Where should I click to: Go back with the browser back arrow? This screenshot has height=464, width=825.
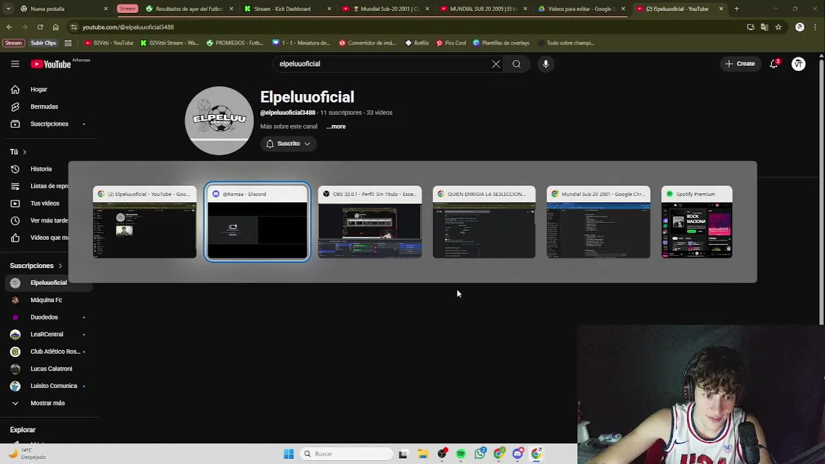[9, 27]
